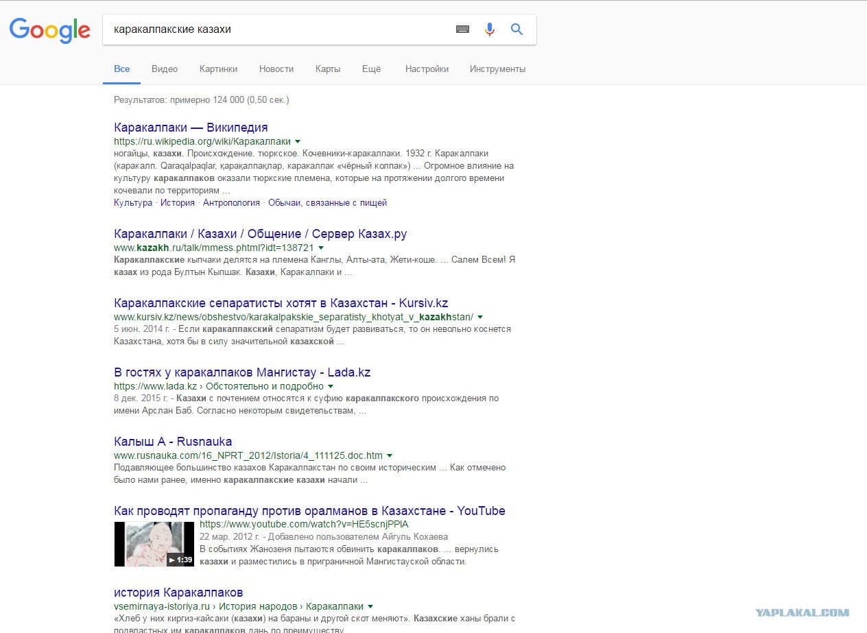Screen dimensions: 867x633
Task: Start voice search with microphone icon
Action: tap(489, 29)
